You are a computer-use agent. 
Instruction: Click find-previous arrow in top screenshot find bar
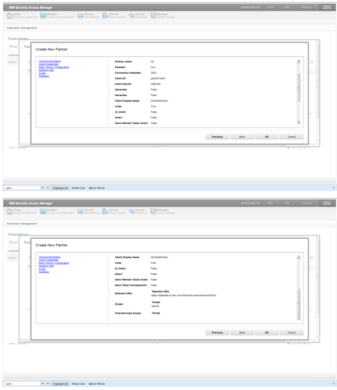[43, 188]
